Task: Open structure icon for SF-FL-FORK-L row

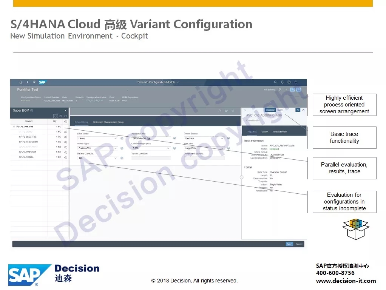Action: point(65,157)
